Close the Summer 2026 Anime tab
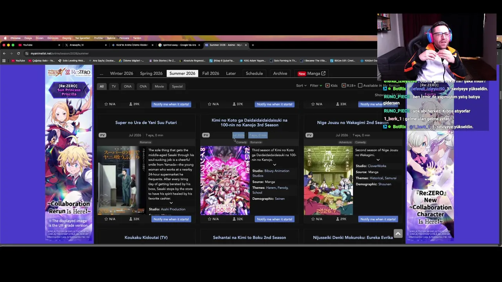Image resolution: width=502 pixels, height=282 pixels. [x=246, y=45]
